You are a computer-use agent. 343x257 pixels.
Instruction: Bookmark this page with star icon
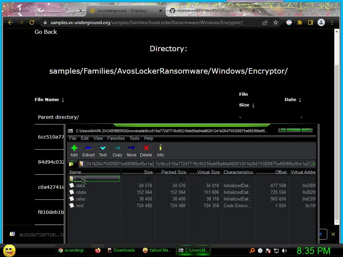[276, 22]
